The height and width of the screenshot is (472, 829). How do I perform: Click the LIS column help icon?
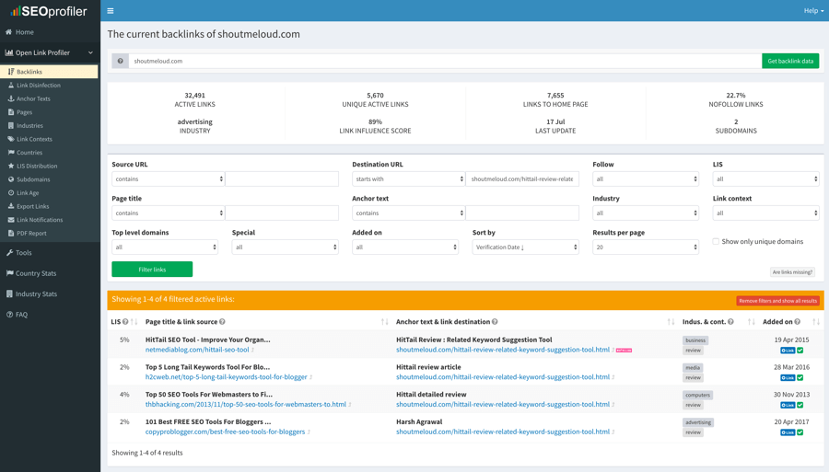point(125,322)
